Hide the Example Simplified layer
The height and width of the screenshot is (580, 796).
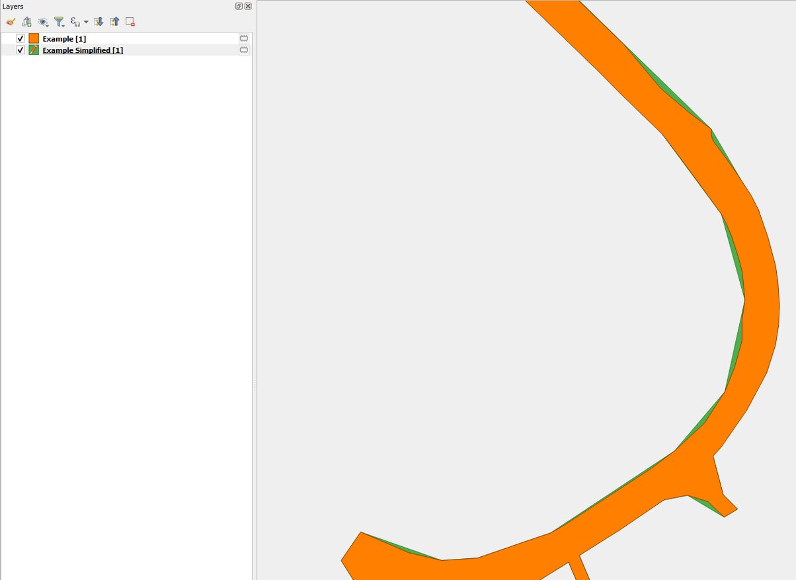pos(20,50)
